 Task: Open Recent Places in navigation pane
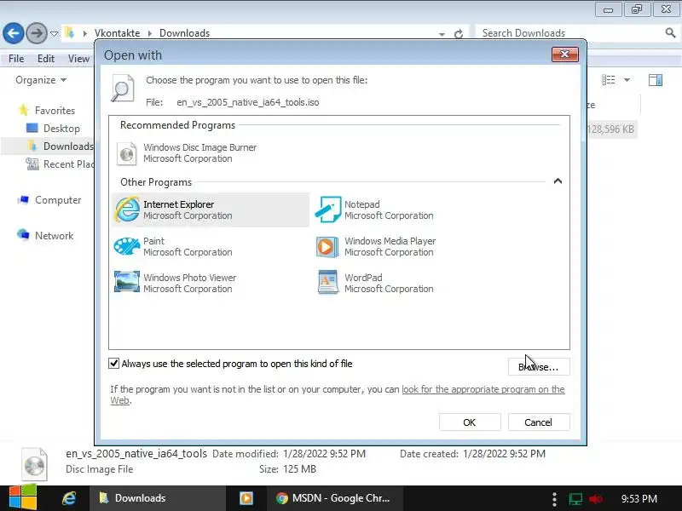click(x=68, y=164)
